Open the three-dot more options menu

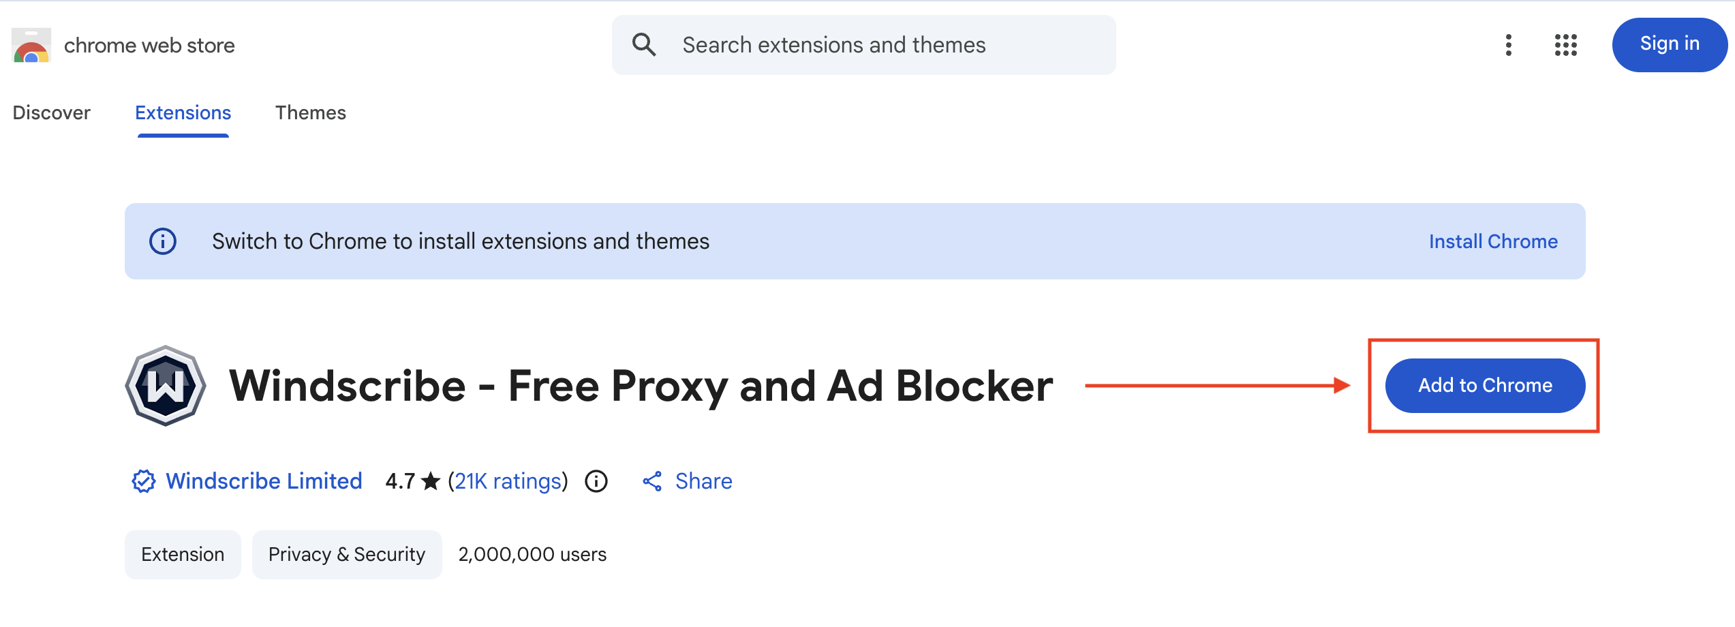pyautogui.click(x=1508, y=45)
